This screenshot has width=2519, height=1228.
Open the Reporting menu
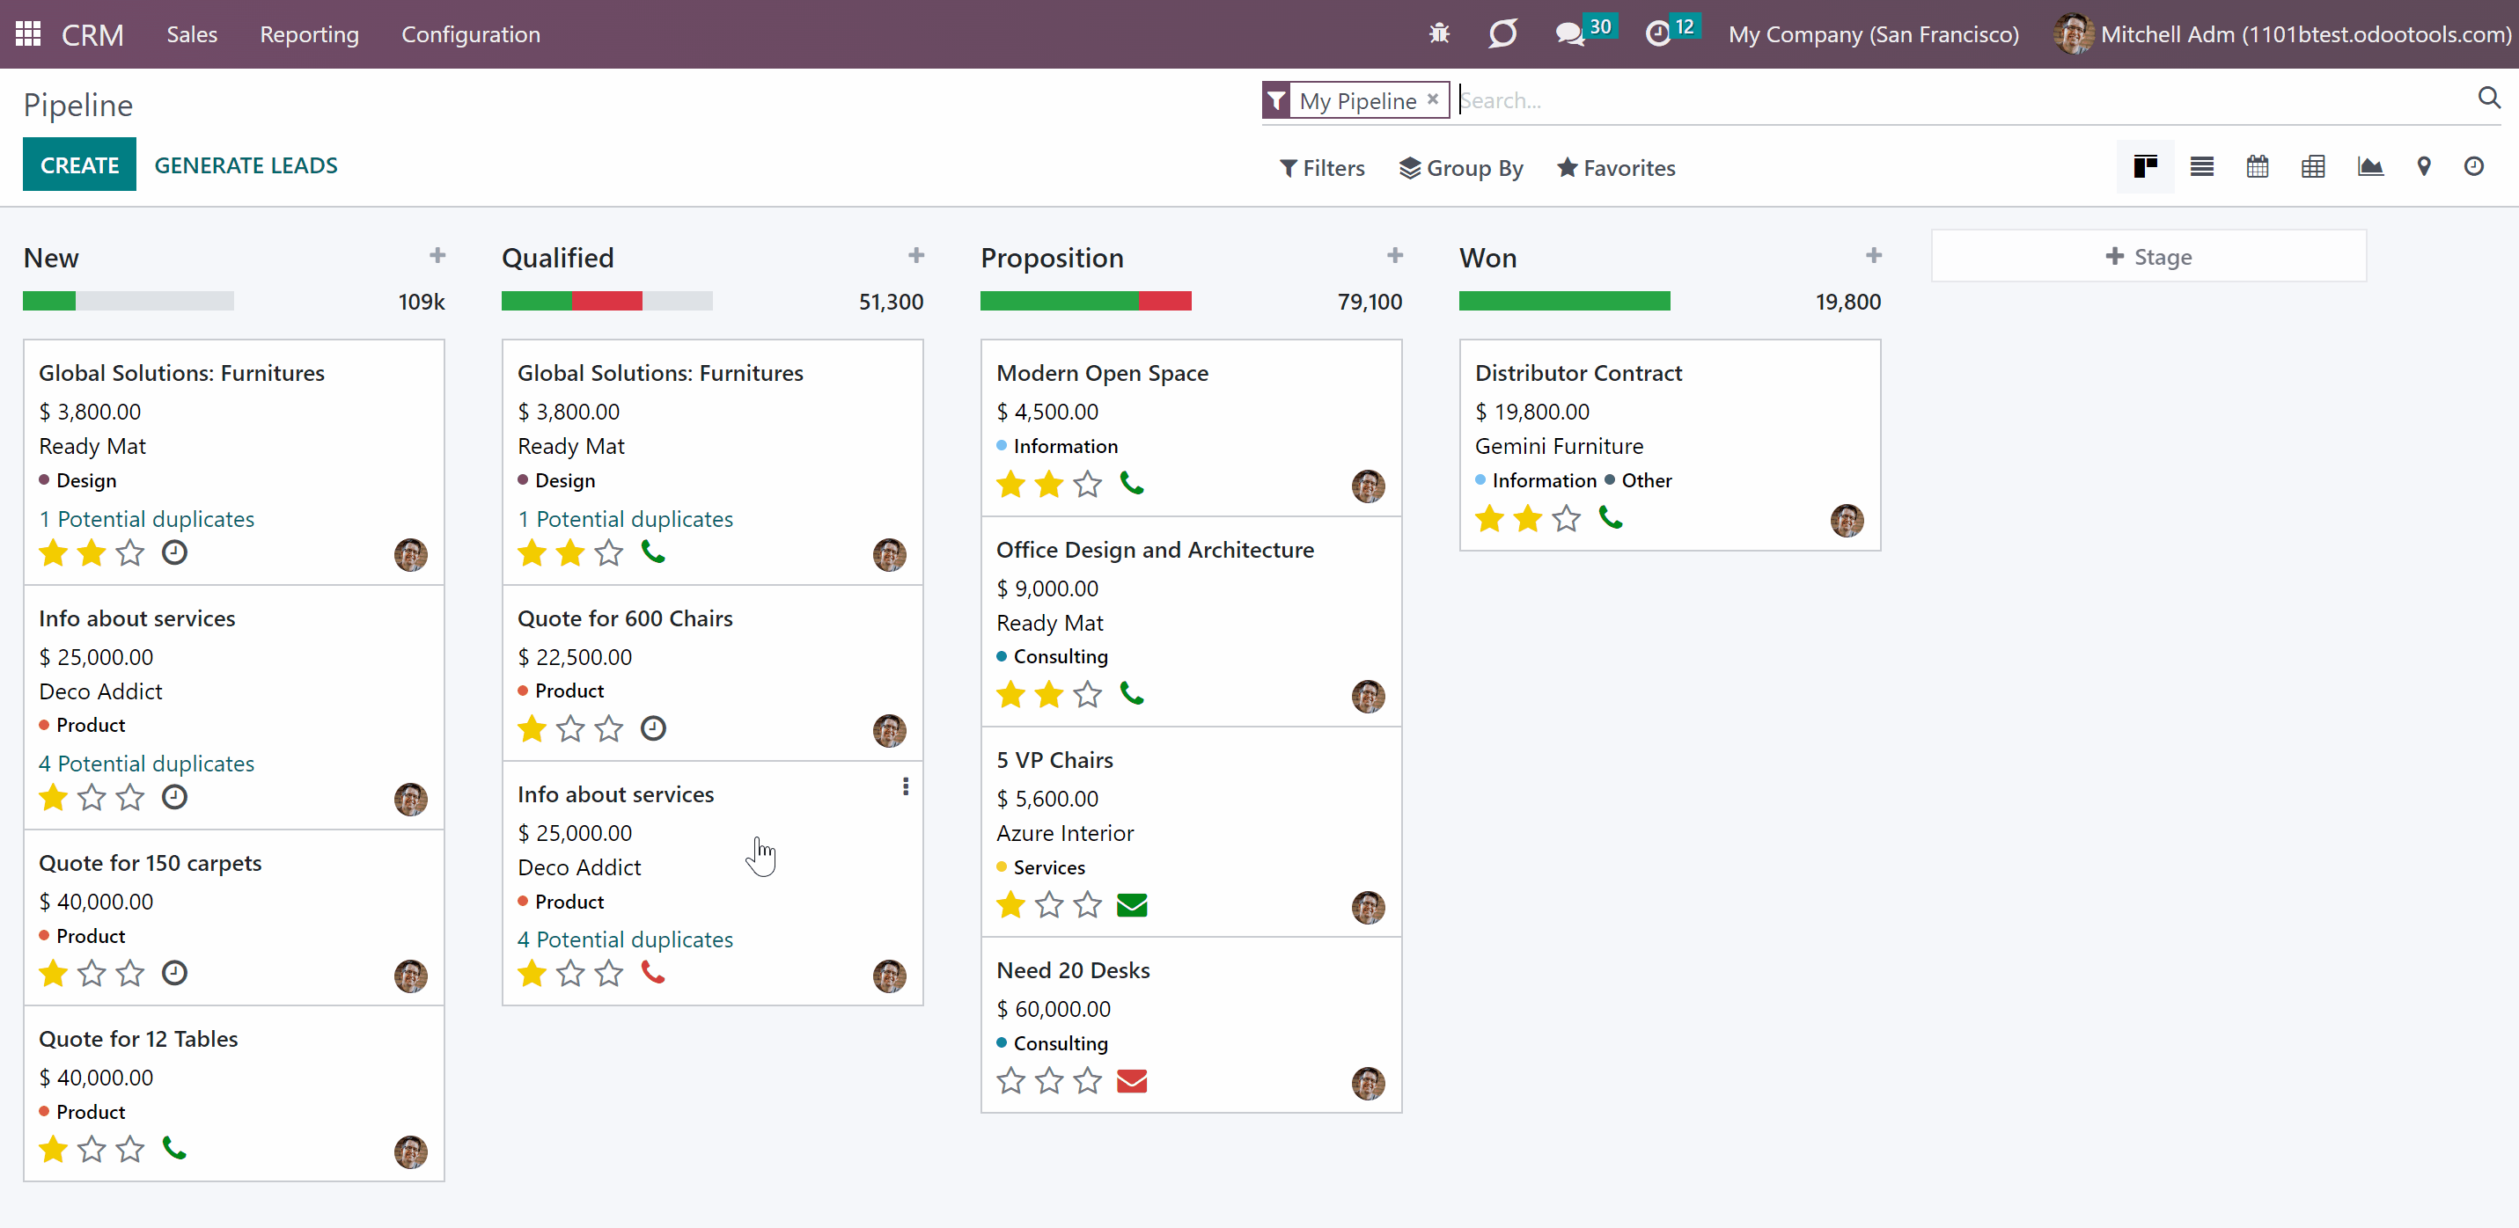[x=309, y=34]
